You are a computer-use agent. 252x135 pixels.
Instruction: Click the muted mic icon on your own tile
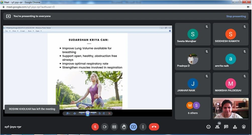245,101
